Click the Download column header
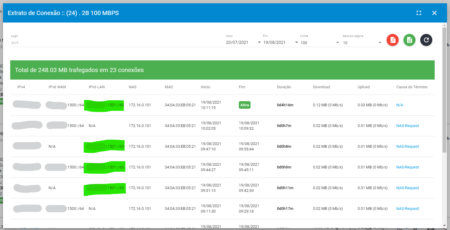 pos(321,87)
